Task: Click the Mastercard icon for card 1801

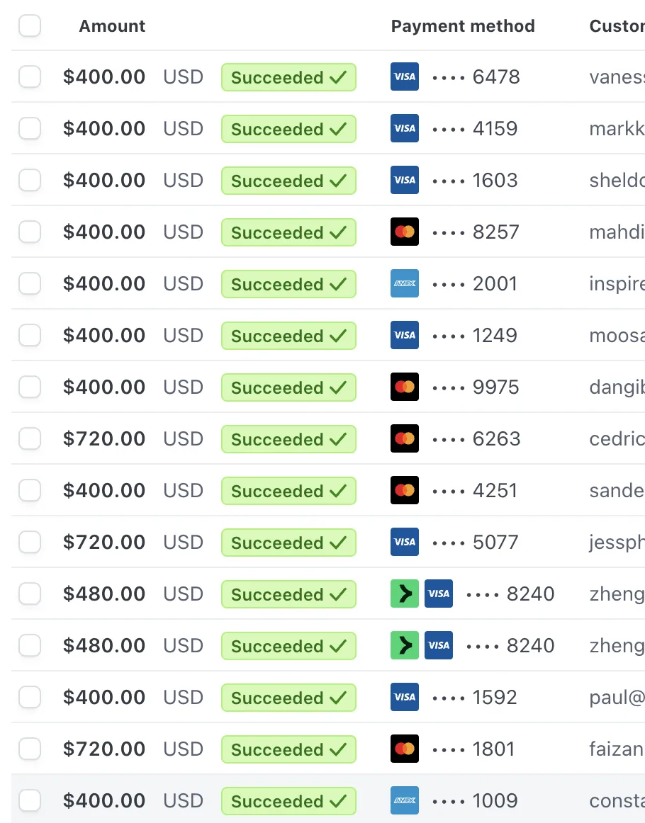Action: point(405,749)
